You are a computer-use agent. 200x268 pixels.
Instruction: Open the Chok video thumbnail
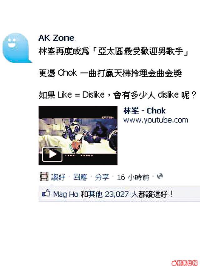(x=78, y=136)
